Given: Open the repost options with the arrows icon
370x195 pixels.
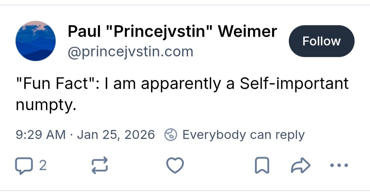Looking at the screenshot, I should pyautogui.click(x=100, y=166).
